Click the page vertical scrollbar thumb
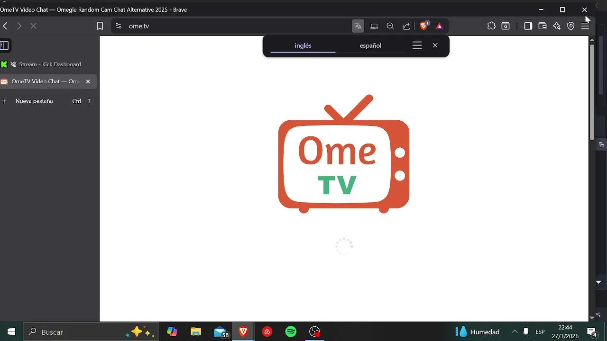The image size is (607, 341). click(592, 92)
